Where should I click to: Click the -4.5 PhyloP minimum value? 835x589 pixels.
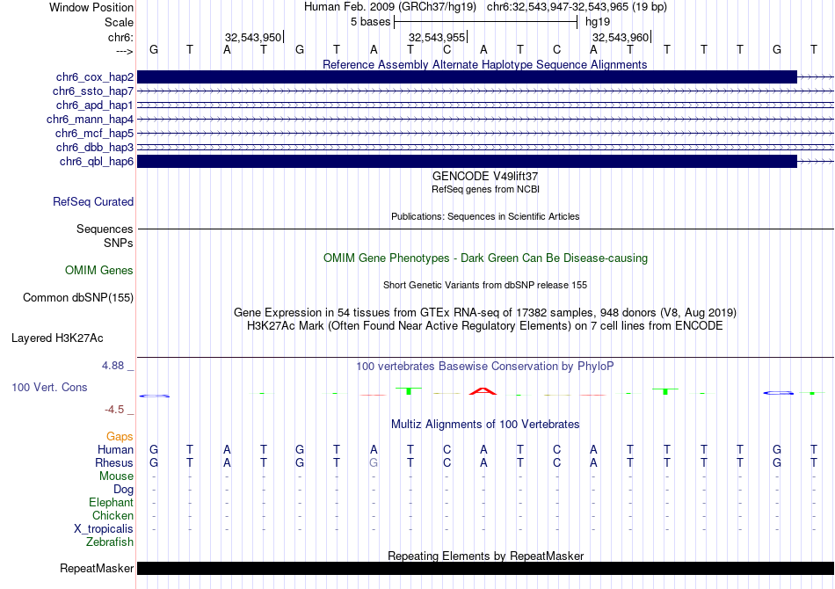pos(114,410)
